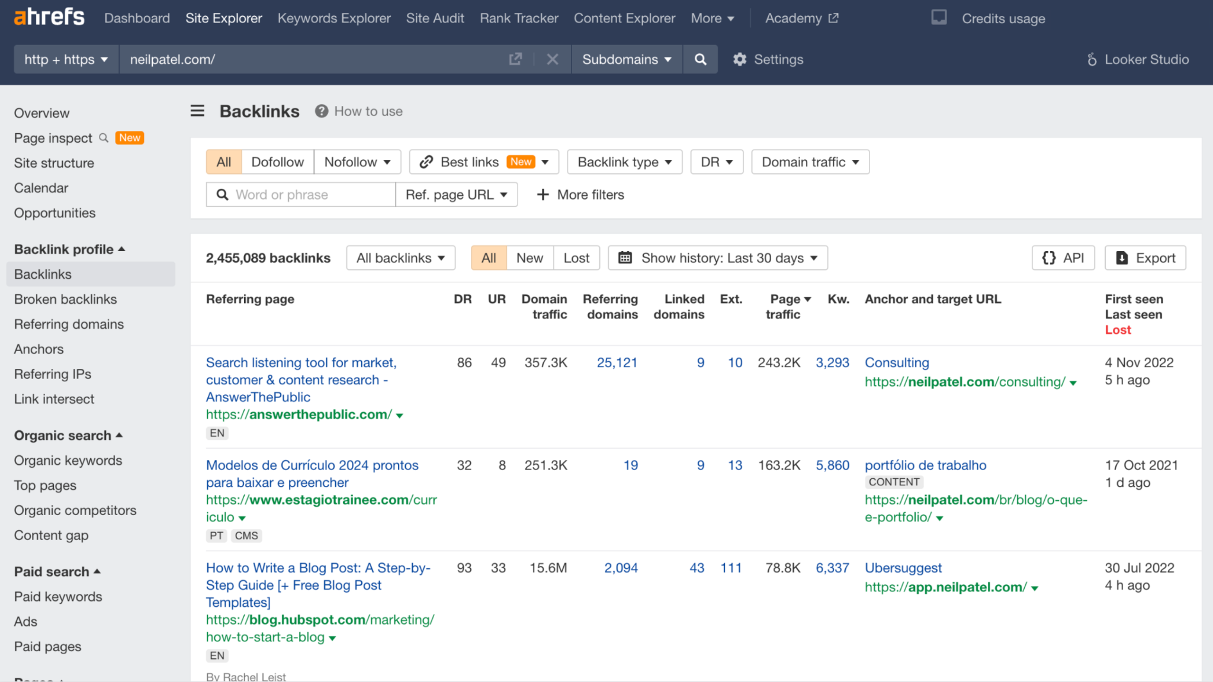
Task: Open the search icon in the URL bar
Action: coord(700,59)
